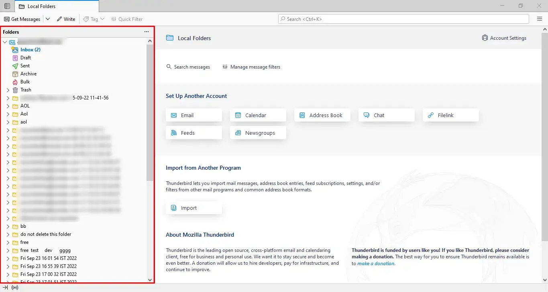Open the Bulk folder

25,82
